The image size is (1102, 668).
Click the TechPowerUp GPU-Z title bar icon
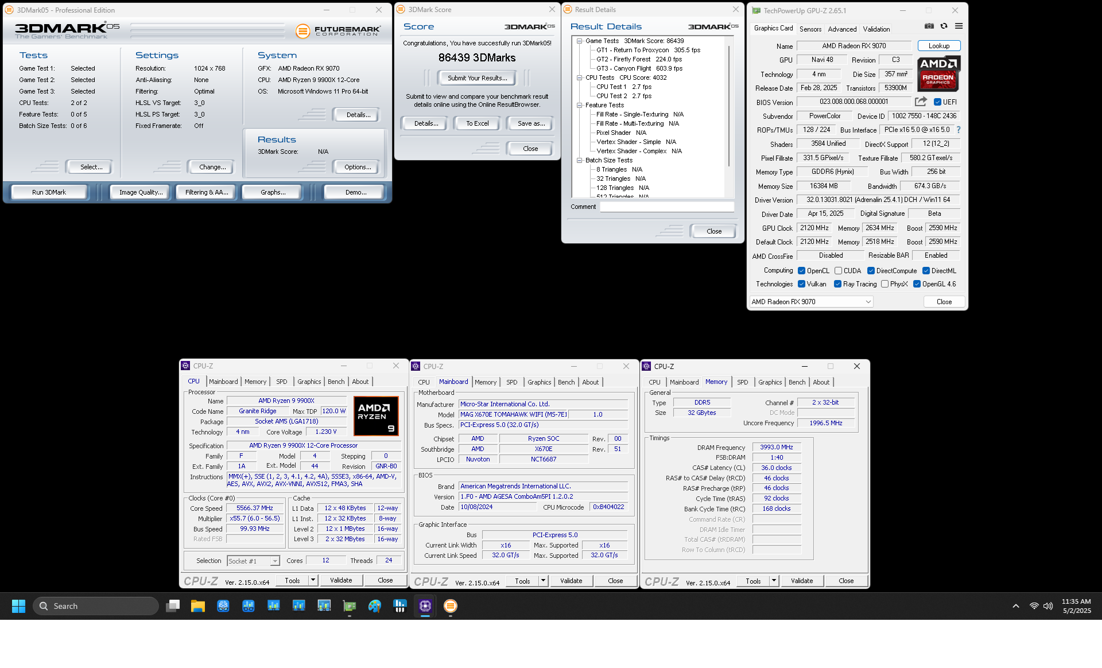coord(756,10)
